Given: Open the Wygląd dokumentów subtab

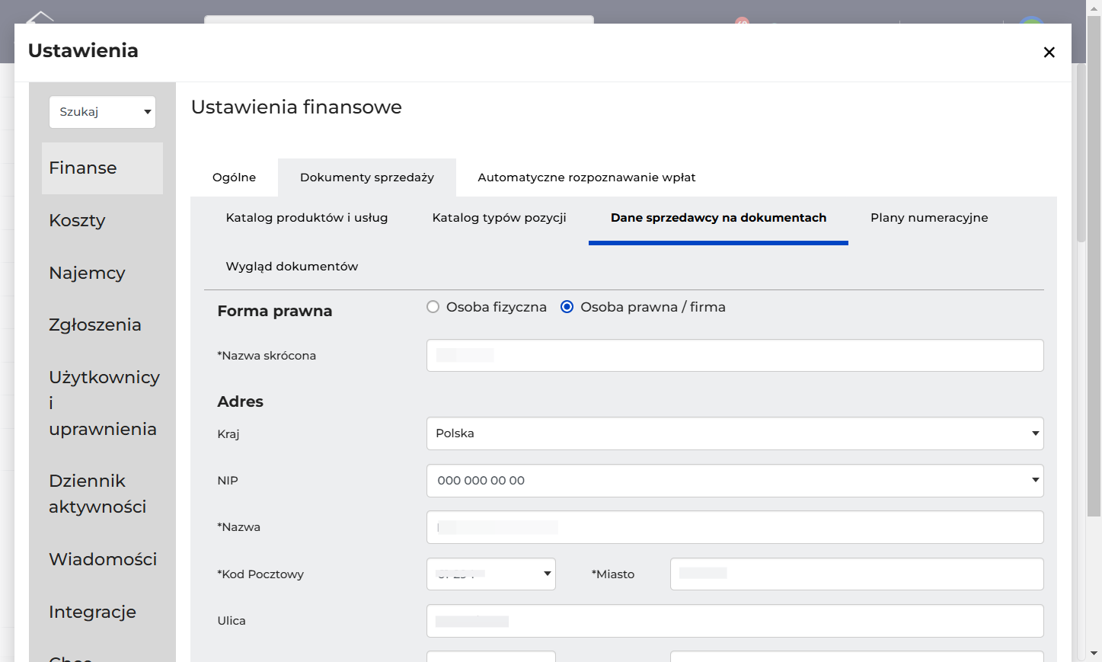Looking at the screenshot, I should point(292,267).
